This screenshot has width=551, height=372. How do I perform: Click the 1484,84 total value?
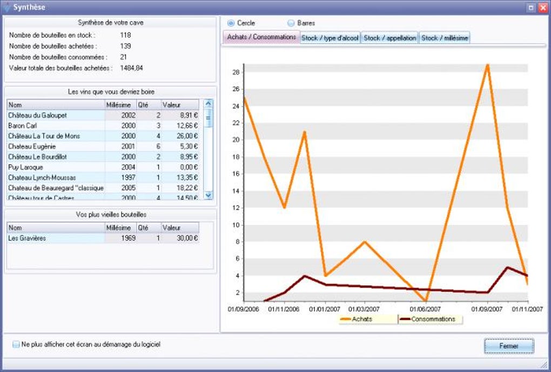coord(131,68)
